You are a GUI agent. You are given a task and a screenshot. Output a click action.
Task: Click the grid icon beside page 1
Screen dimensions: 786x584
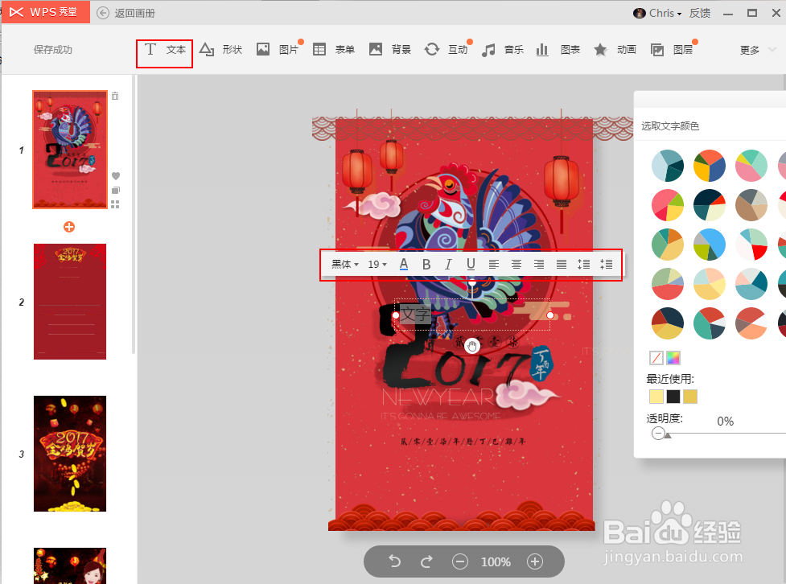point(115,204)
